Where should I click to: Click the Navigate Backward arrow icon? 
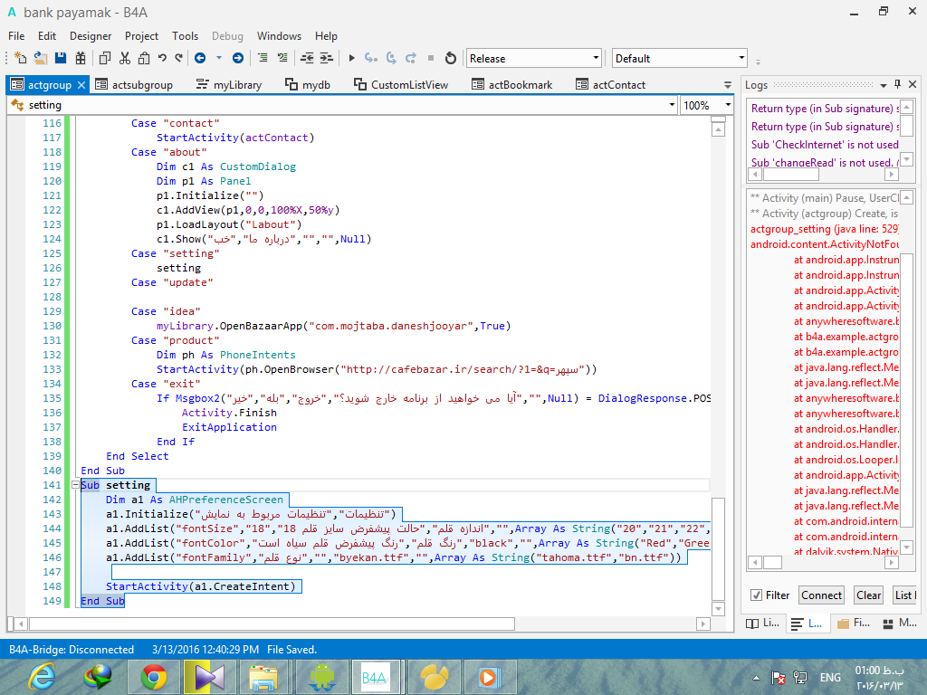(200, 58)
